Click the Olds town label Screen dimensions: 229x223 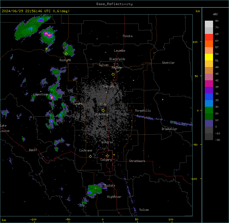tap(103, 104)
